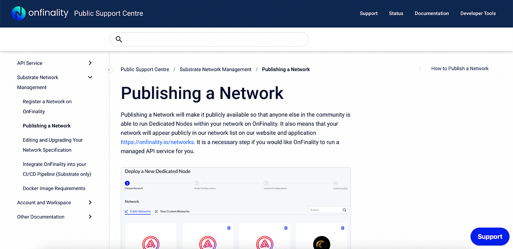Collapse the Substrate Network Management chevron
The width and height of the screenshot is (513, 249).
pyautogui.click(x=90, y=77)
